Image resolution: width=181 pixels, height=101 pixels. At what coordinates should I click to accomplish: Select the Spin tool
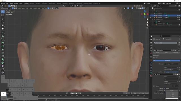(3, 63)
